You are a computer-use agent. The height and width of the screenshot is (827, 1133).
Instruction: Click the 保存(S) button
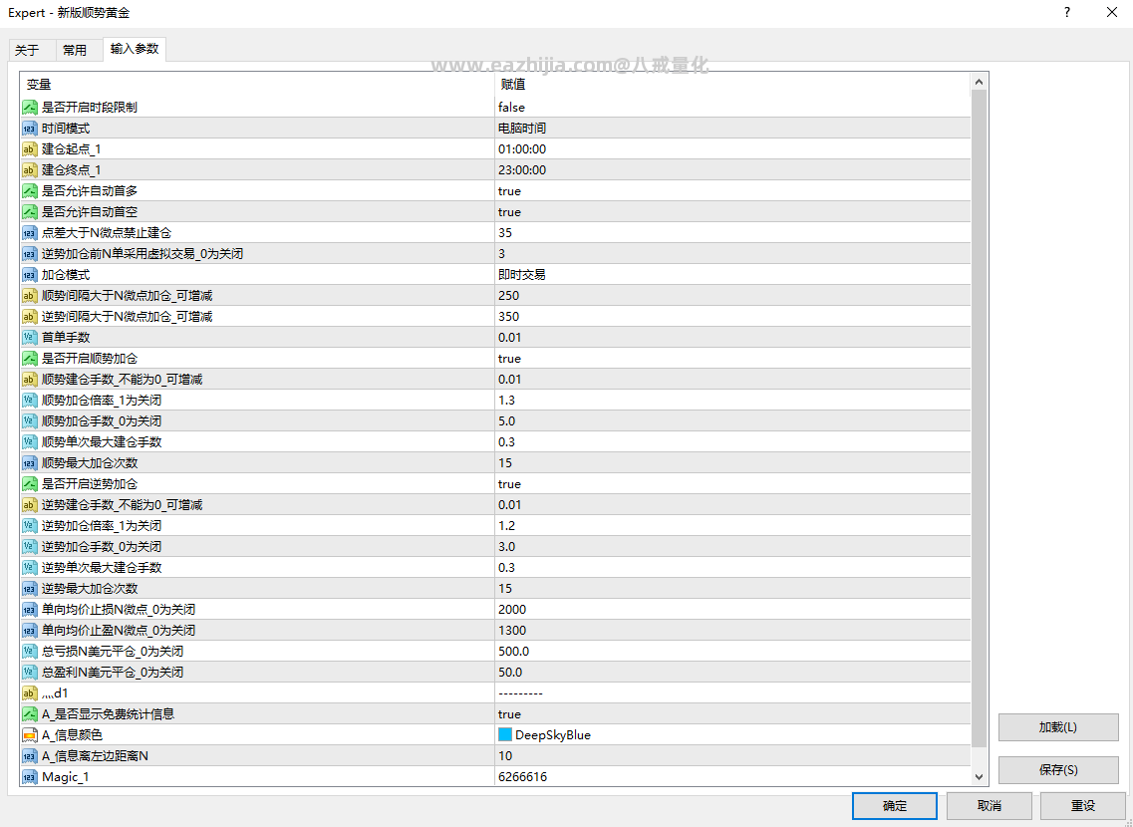coord(1058,770)
